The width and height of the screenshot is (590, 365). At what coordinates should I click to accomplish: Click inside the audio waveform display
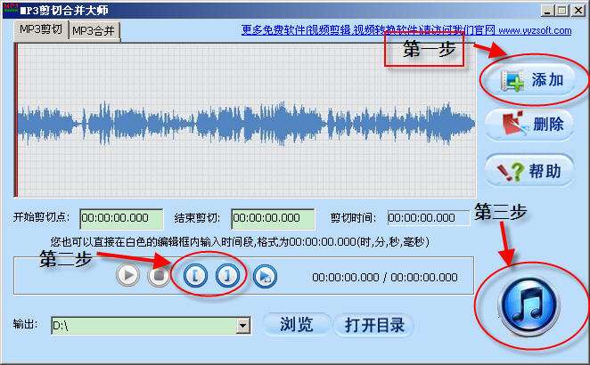click(247, 120)
